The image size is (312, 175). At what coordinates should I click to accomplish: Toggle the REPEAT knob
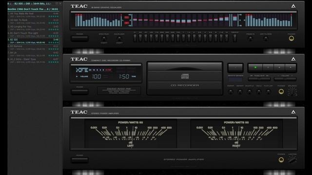click(x=240, y=91)
